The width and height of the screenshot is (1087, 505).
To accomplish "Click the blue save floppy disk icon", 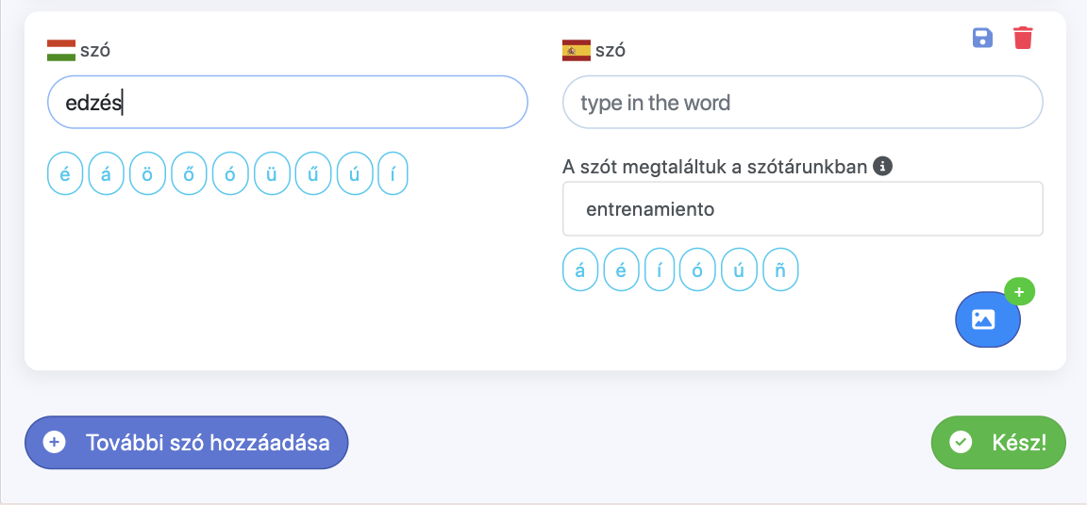I will tap(982, 38).
